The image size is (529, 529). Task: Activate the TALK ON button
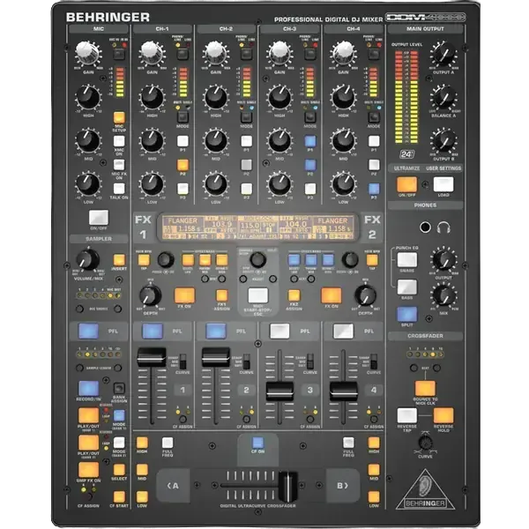tap(119, 189)
